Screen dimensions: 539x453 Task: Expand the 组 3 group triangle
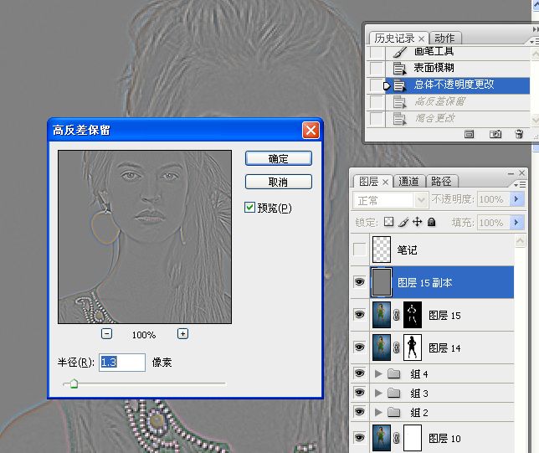(378, 394)
